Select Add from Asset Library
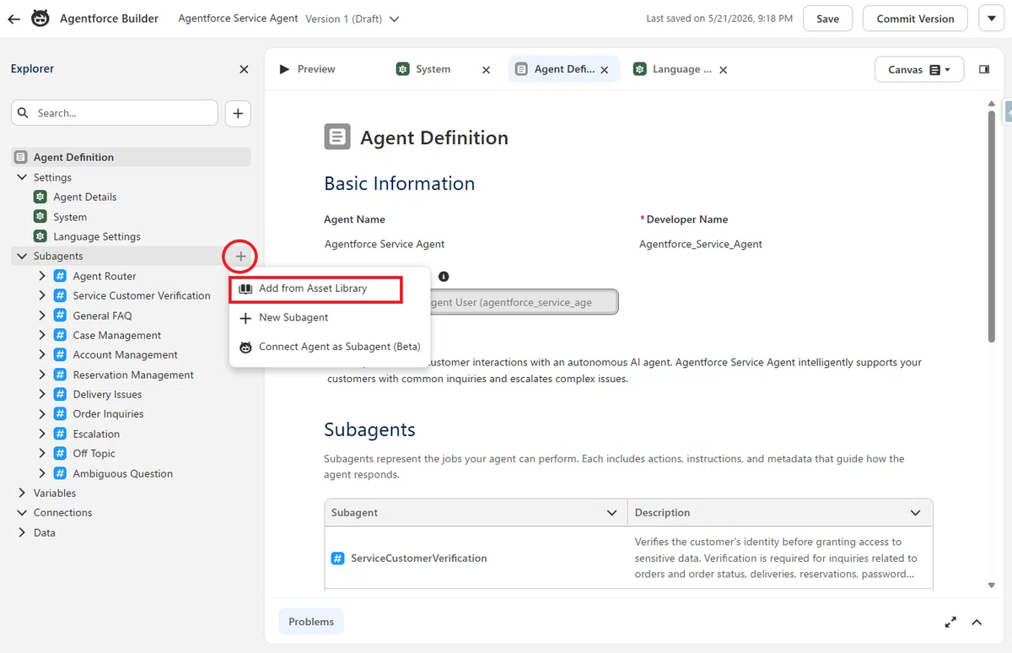The width and height of the screenshot is (1012, 653). (315, 289)
